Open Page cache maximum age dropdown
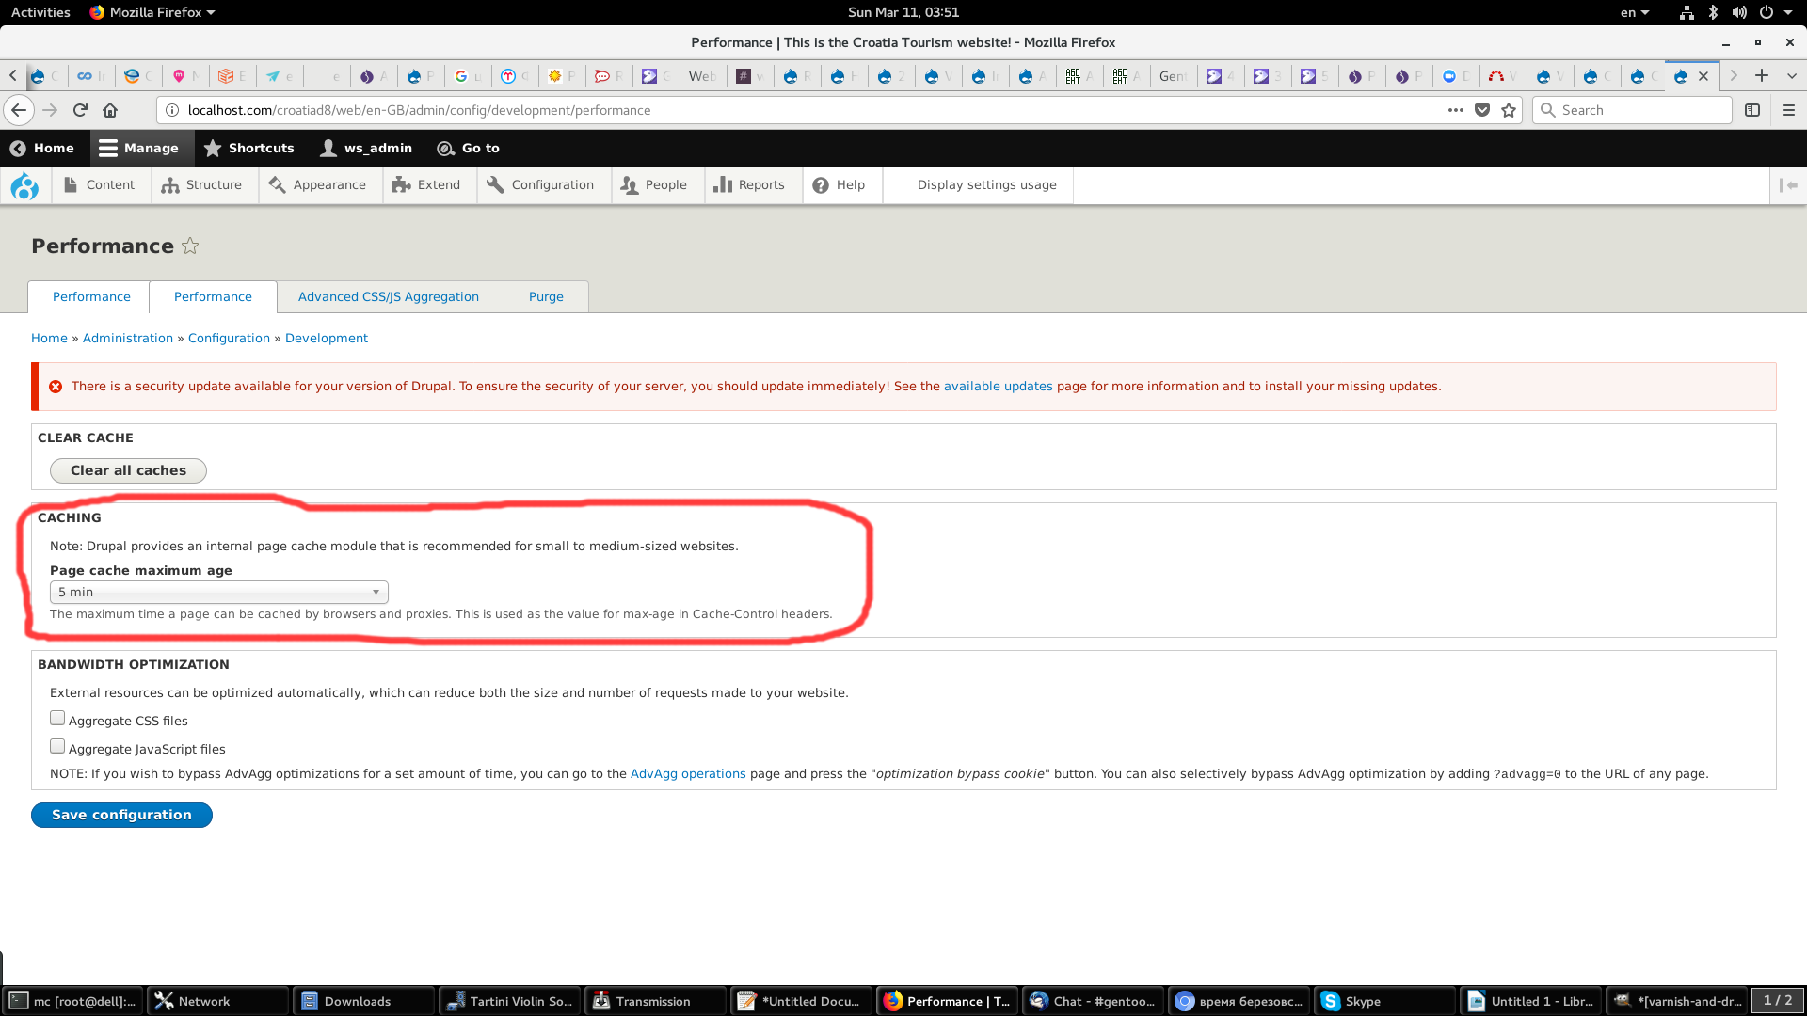 (x=218, y=592)
